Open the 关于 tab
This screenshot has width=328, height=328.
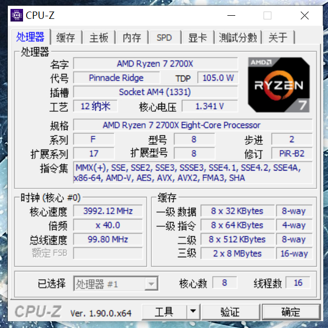(x=278, y=38)
